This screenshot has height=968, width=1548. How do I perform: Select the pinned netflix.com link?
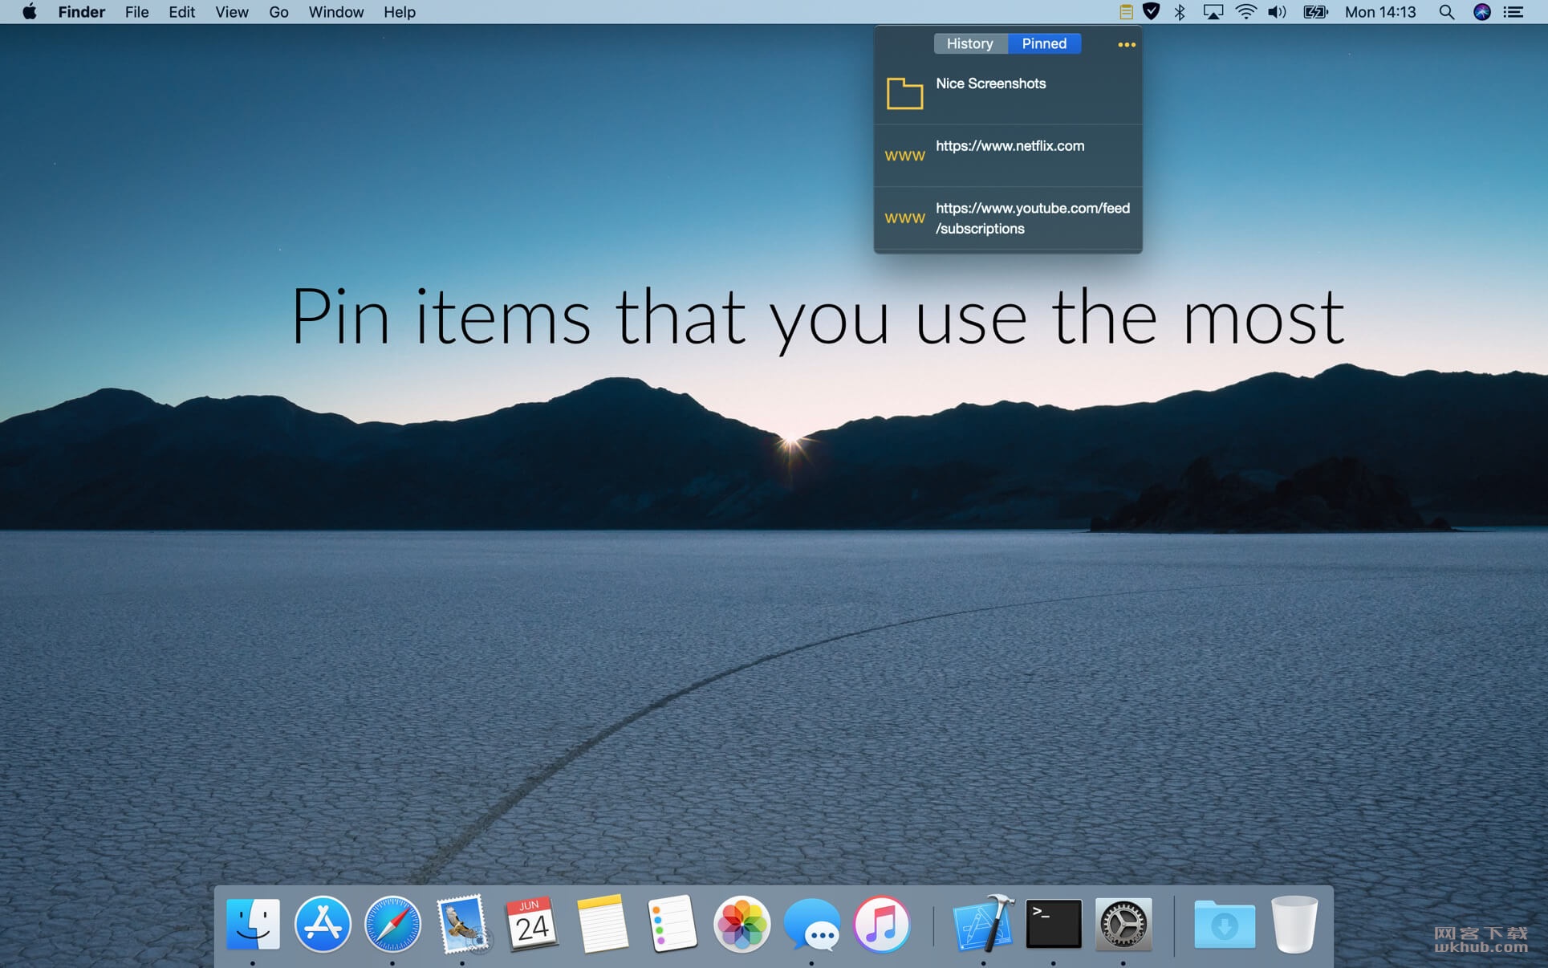1008,155
